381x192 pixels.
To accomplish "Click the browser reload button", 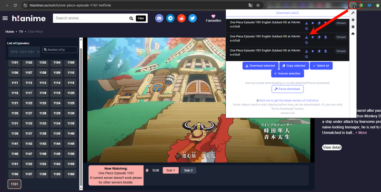I will click(x=15, y=5).
